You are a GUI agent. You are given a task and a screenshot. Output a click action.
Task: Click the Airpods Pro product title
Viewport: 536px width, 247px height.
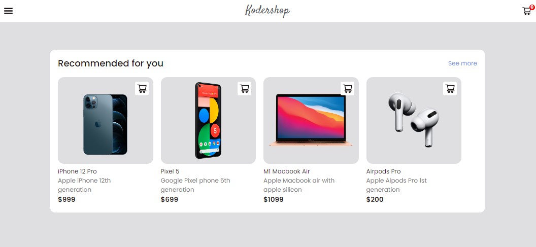(x=383, y=171)
